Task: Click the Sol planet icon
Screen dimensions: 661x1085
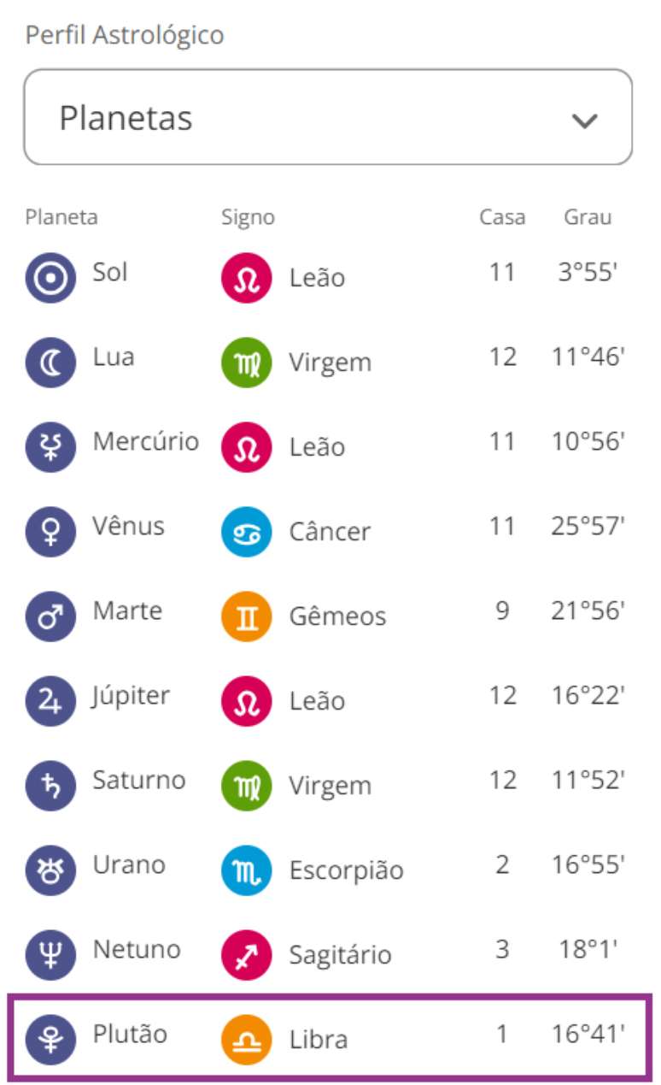Action: tap(50, 278)
